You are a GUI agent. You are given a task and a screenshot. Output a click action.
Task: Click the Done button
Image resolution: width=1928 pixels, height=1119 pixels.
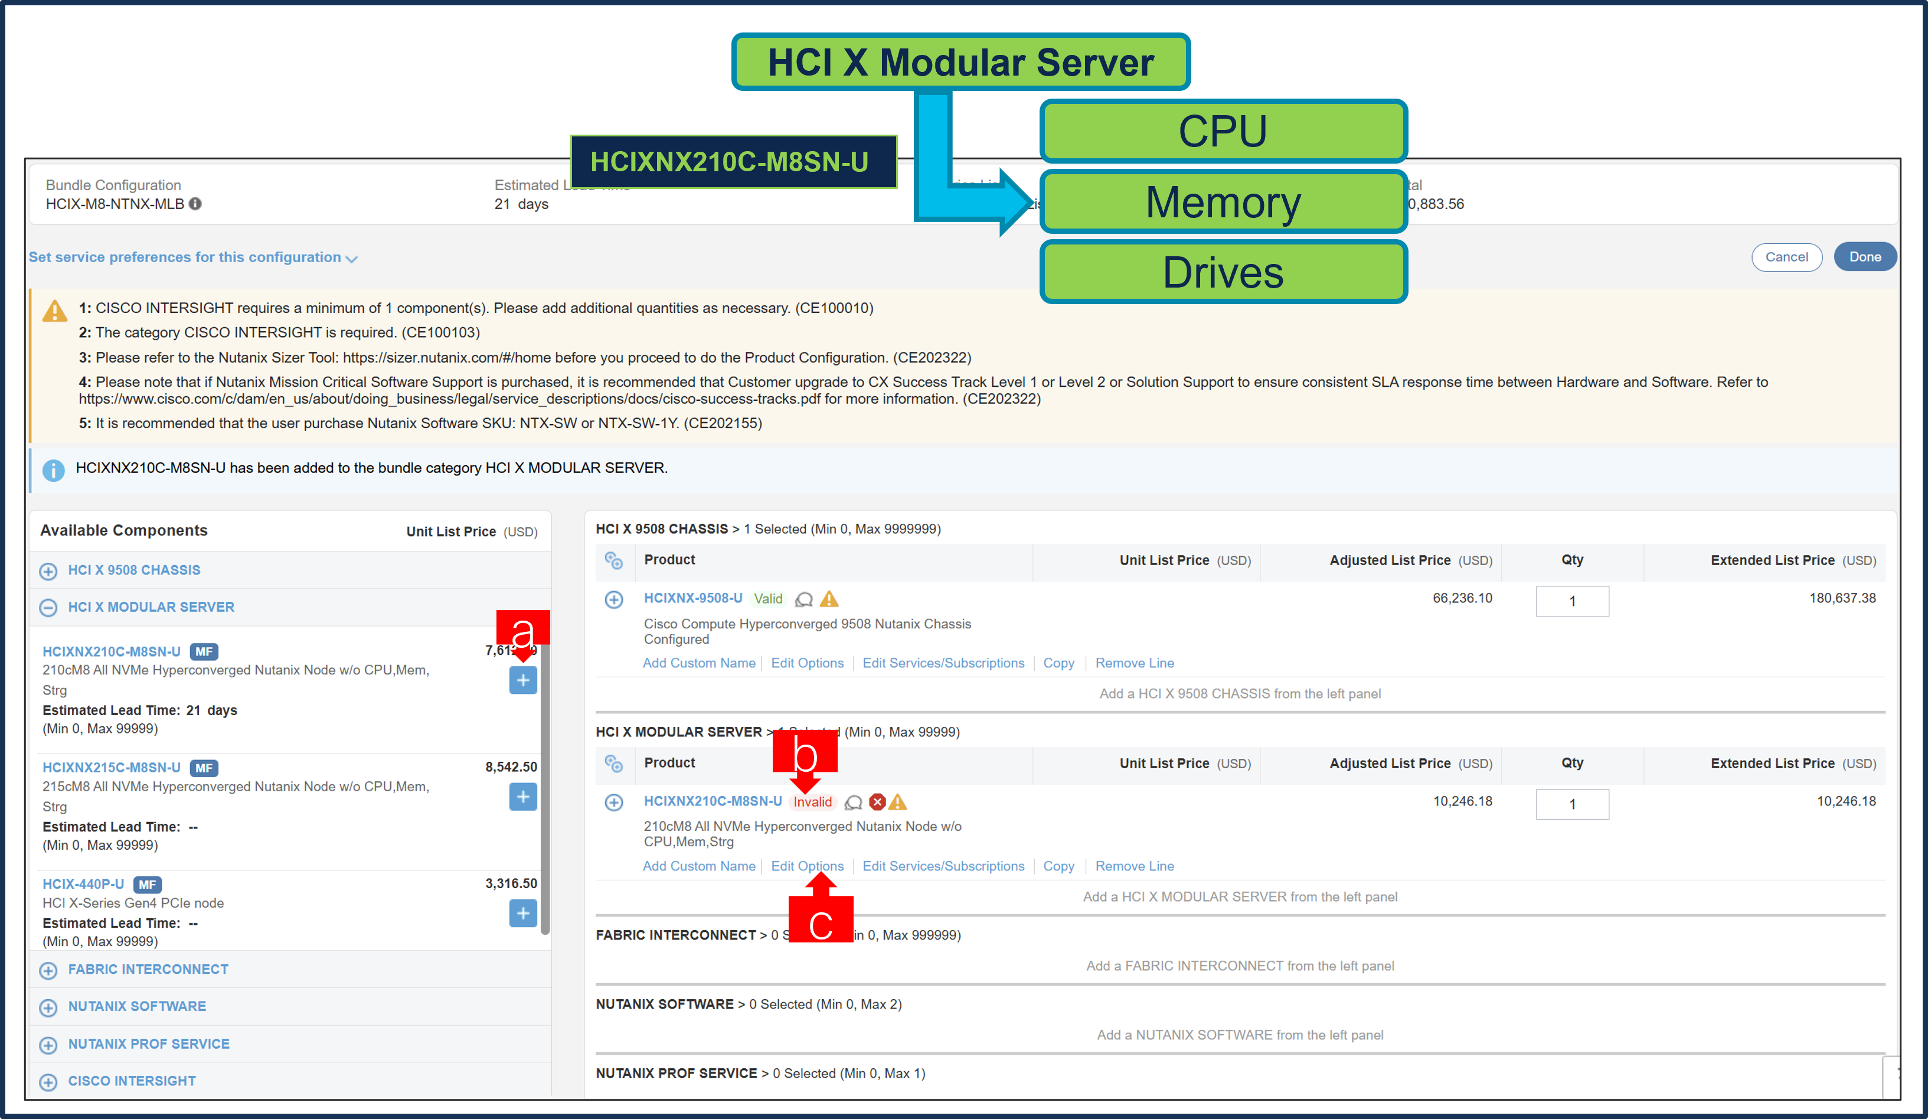click(1864, 256)
